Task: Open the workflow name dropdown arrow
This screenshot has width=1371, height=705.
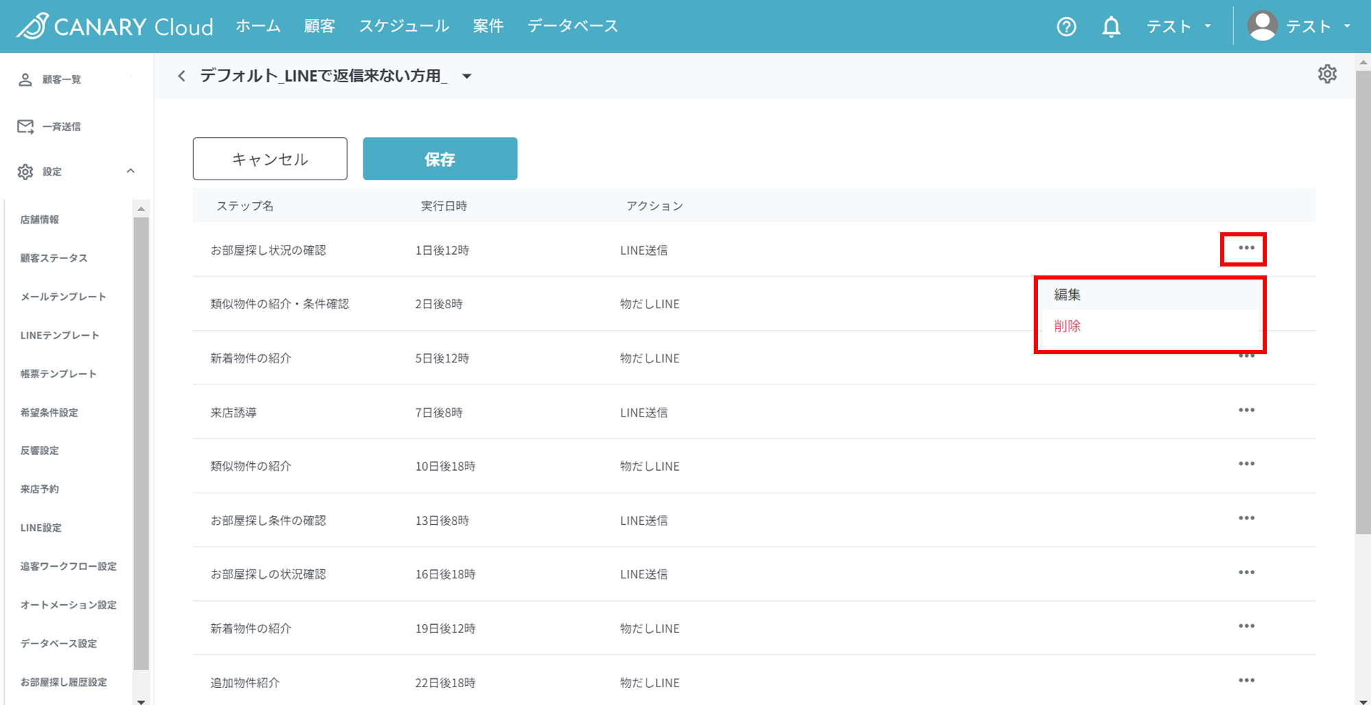Action: point(467,76)
